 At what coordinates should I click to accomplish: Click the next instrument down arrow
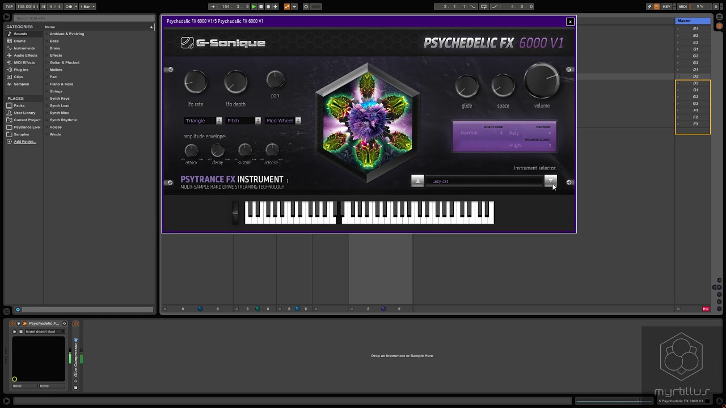tap(550, 181)
